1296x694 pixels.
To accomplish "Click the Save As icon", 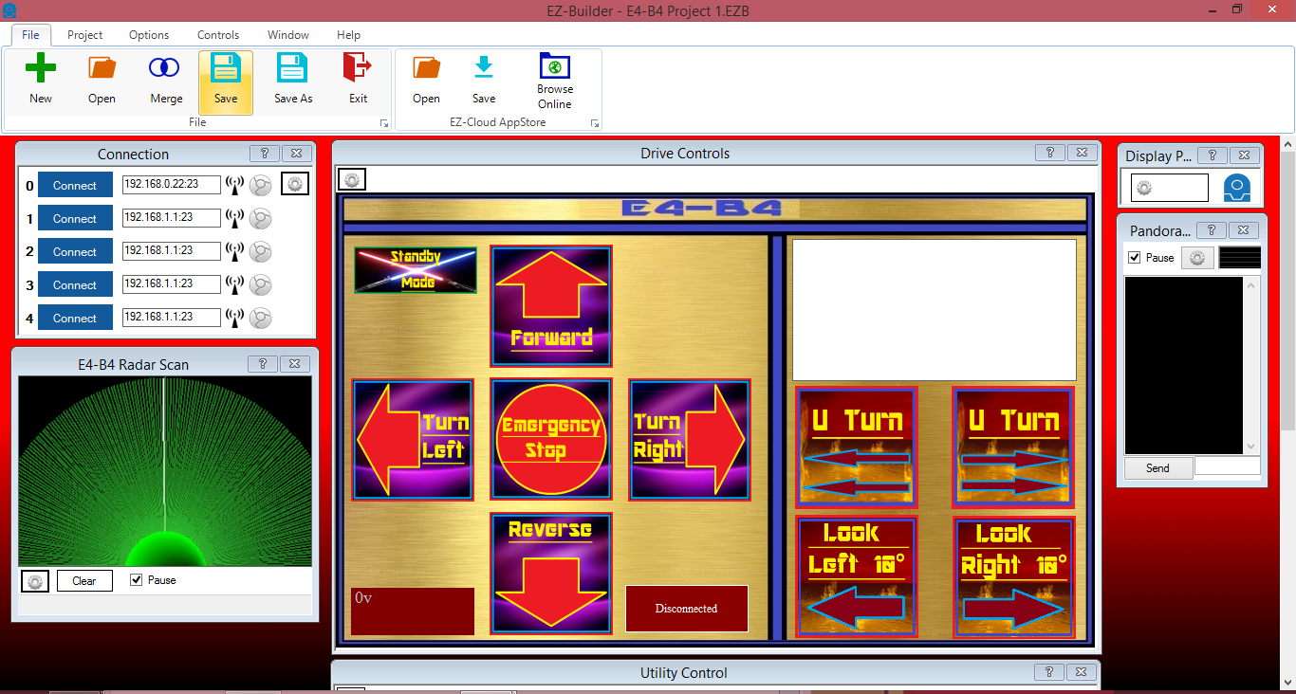I will (x=291, y=75).
